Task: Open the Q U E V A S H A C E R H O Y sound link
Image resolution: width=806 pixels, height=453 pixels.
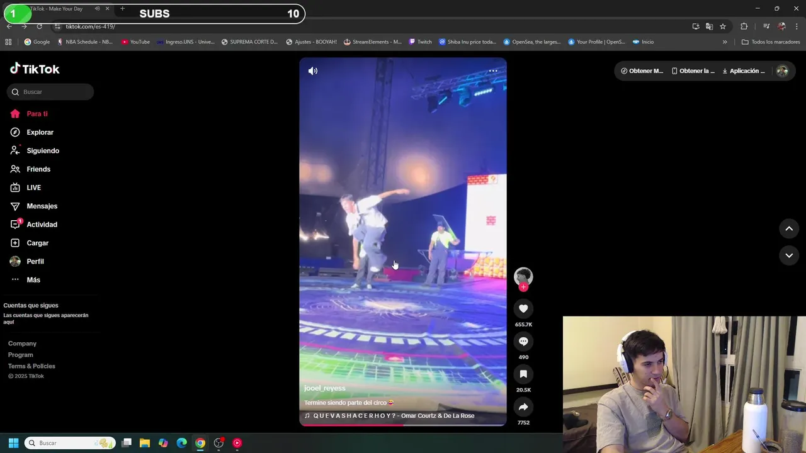Action: (x=389, y=416)
